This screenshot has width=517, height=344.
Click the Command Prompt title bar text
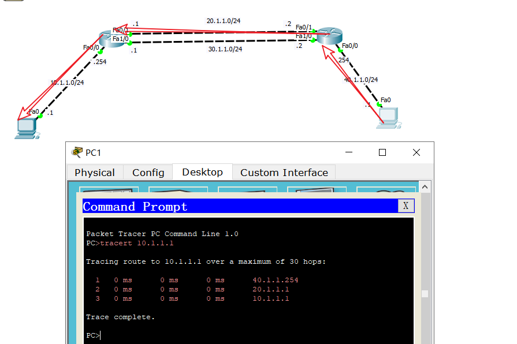tap(135, 207)
